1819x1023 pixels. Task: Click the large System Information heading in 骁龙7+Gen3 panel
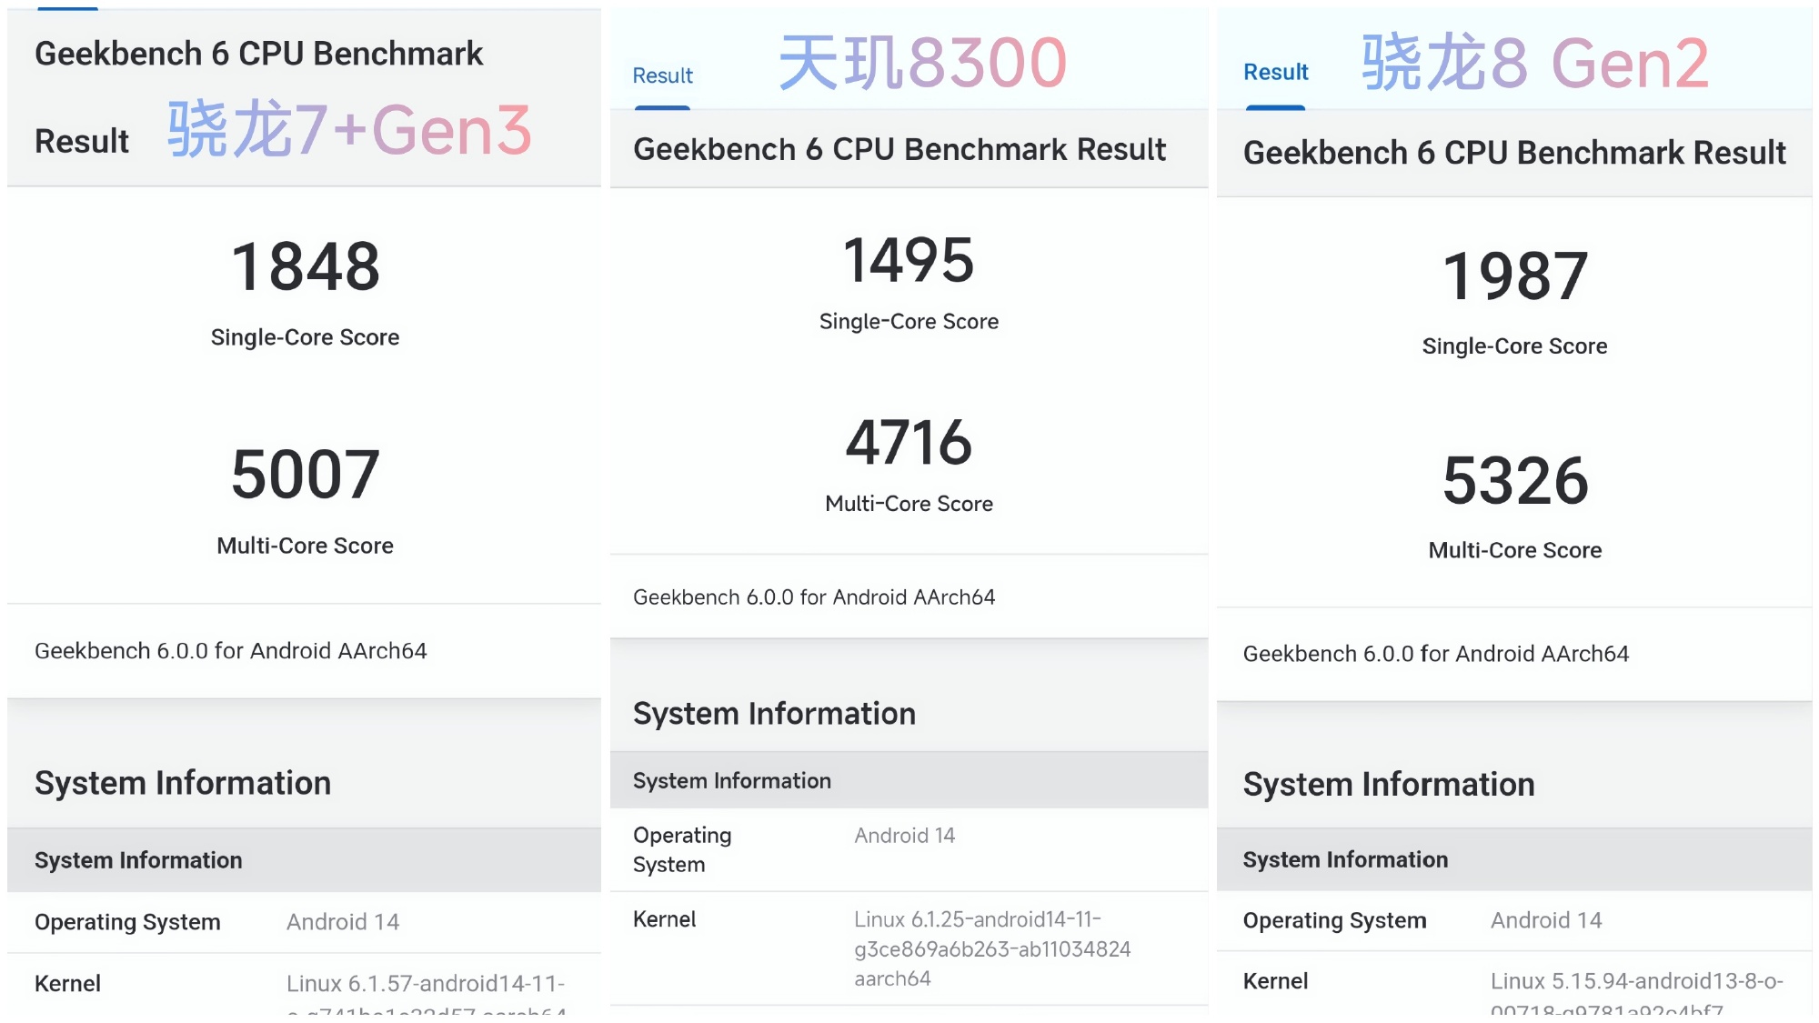pyautogui.click(x=183, y=783)
